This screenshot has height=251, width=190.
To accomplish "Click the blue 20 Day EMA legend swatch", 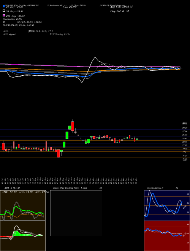I will 4,6.
